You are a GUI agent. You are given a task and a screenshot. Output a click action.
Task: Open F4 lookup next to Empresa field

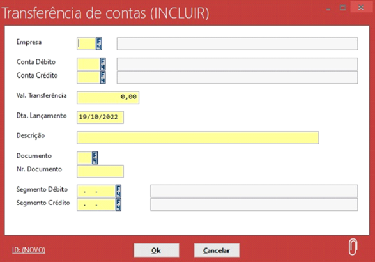[x=99, y=44]
